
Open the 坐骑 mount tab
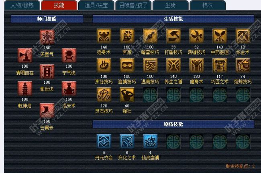[x=170, y=5]
